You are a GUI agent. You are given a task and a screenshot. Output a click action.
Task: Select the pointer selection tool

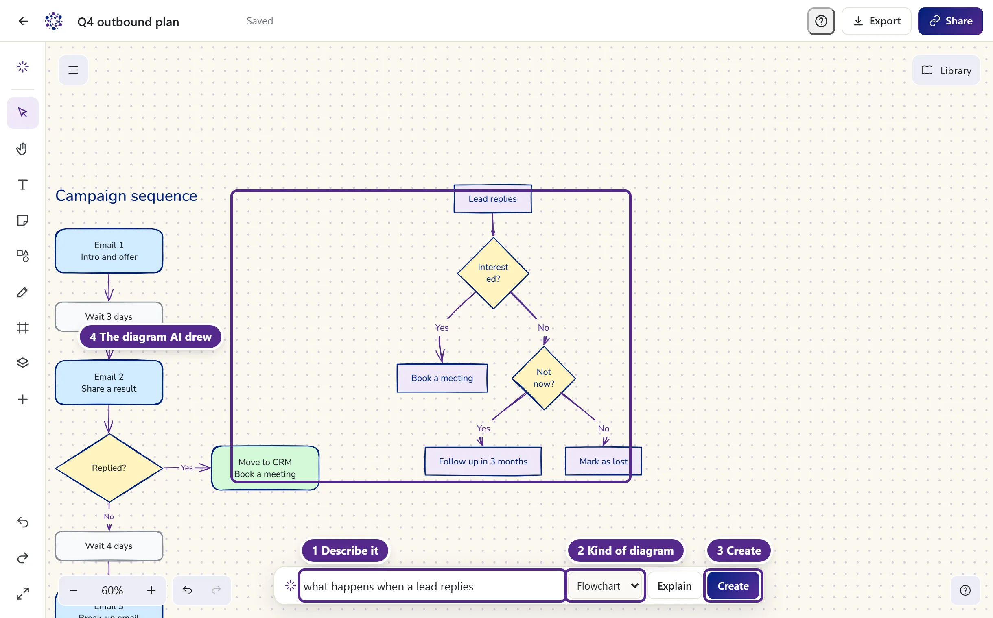(23, 113)
